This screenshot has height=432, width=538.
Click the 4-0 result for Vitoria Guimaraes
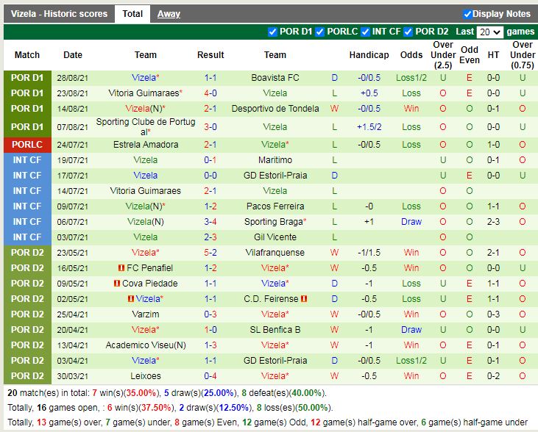coord(210,93)
